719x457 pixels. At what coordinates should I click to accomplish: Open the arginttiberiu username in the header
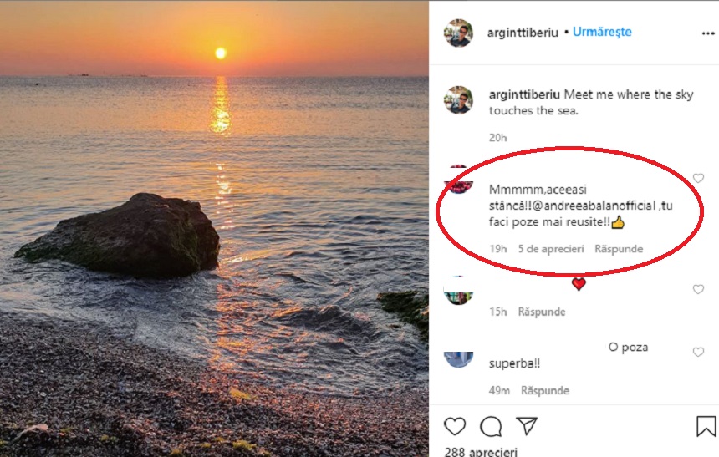point(523,33)
